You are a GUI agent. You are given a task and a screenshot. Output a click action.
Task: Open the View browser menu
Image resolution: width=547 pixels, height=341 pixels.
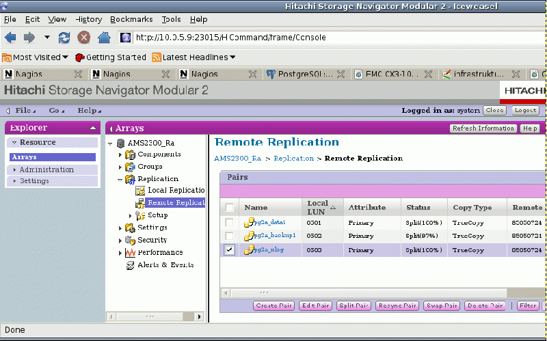point(57,20)
